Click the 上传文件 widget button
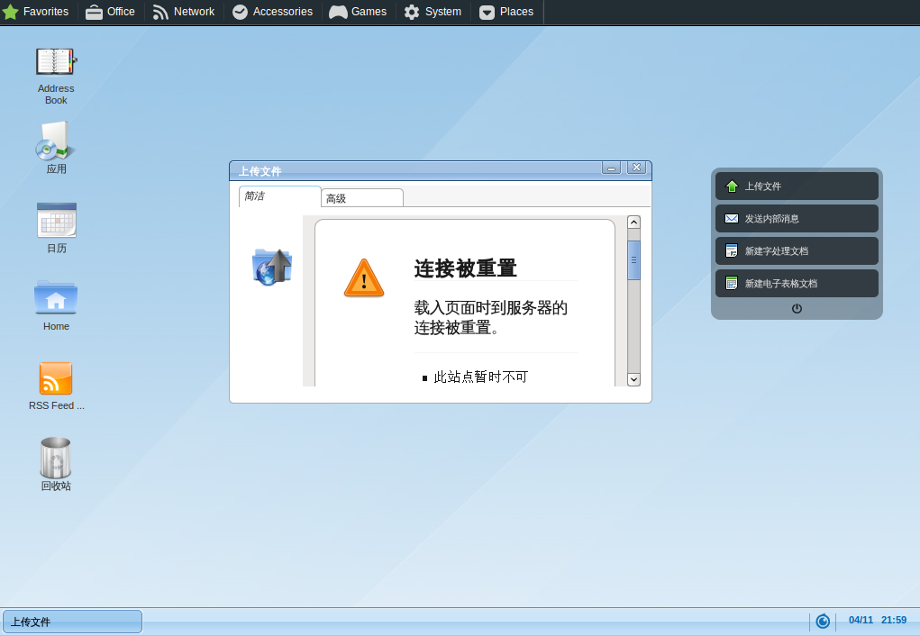920x636 pixels. [x=797, y=186]
